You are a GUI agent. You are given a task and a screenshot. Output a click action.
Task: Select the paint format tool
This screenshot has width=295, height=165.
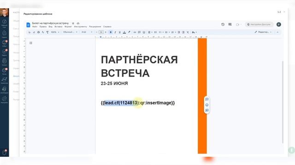coord(47,32)
